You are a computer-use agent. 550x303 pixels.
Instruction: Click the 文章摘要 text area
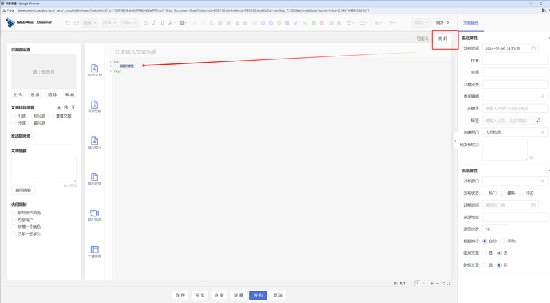pos(44,169)
